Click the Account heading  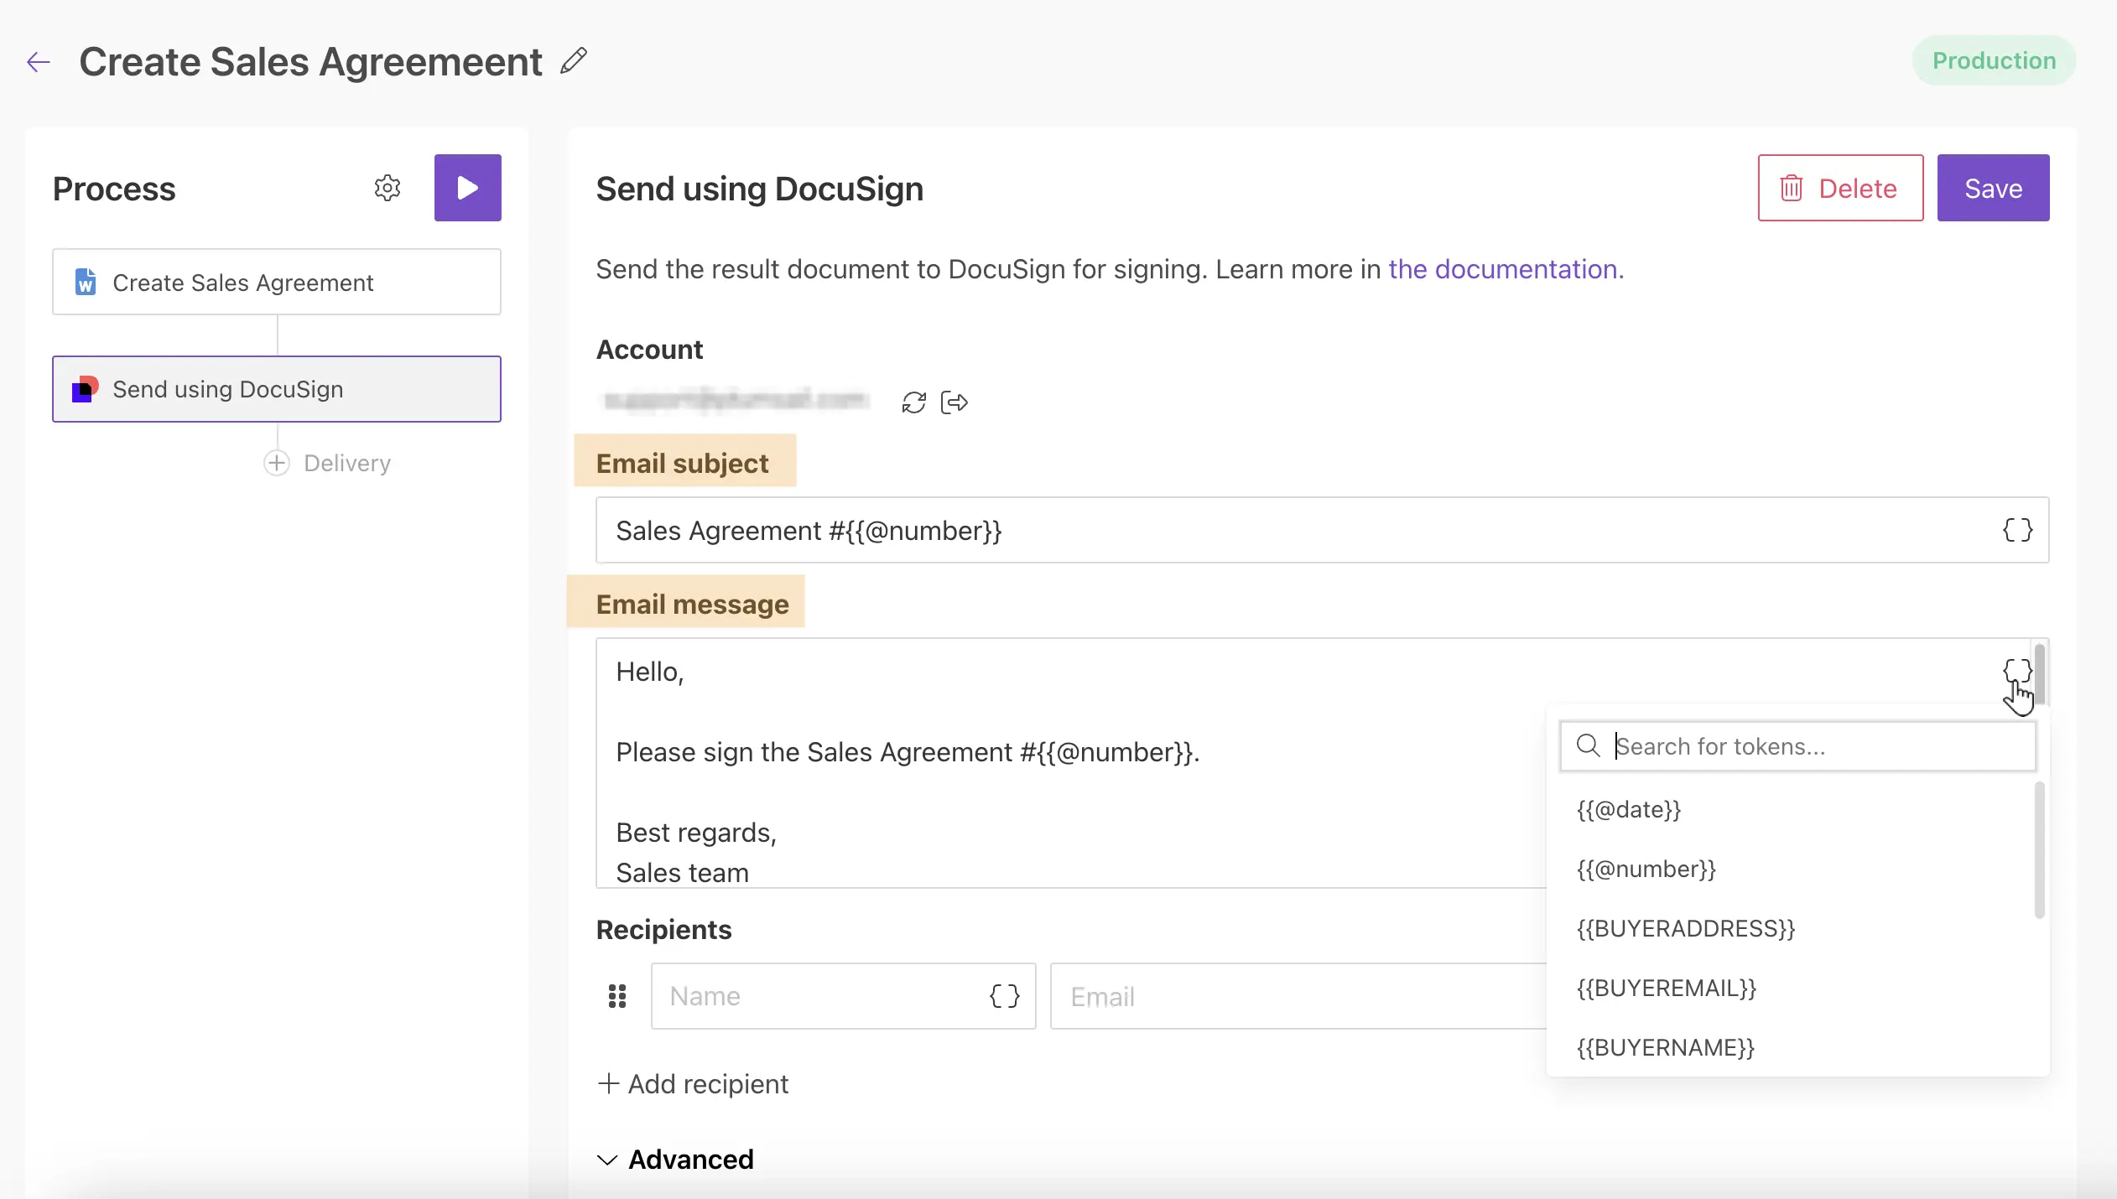click(x=649, y=350)
